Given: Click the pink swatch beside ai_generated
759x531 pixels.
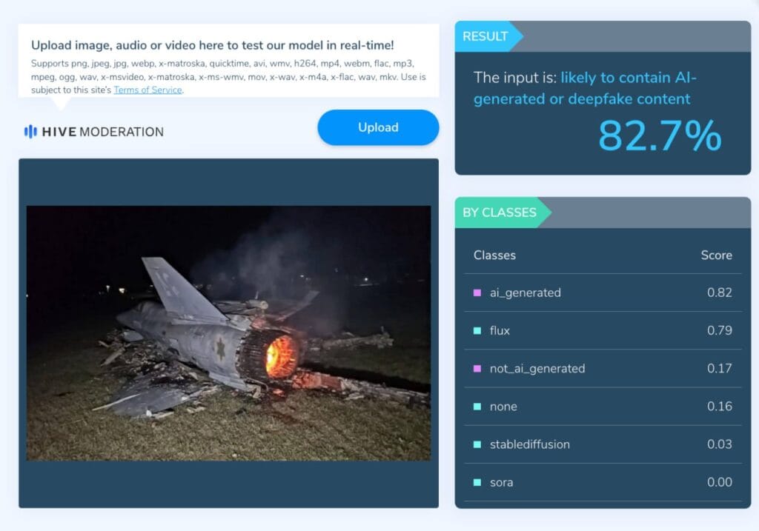Looking at the screenshot, I should (477, 293).
